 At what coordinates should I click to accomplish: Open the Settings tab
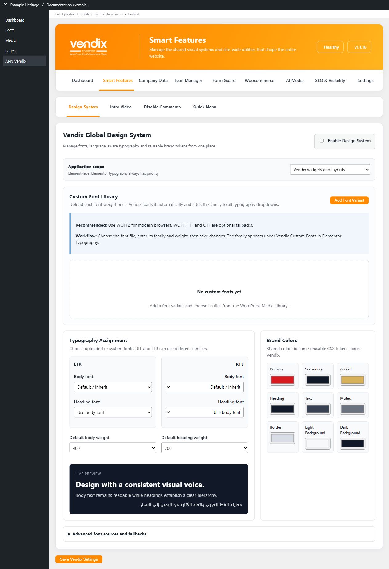click(x=366, y=80)
